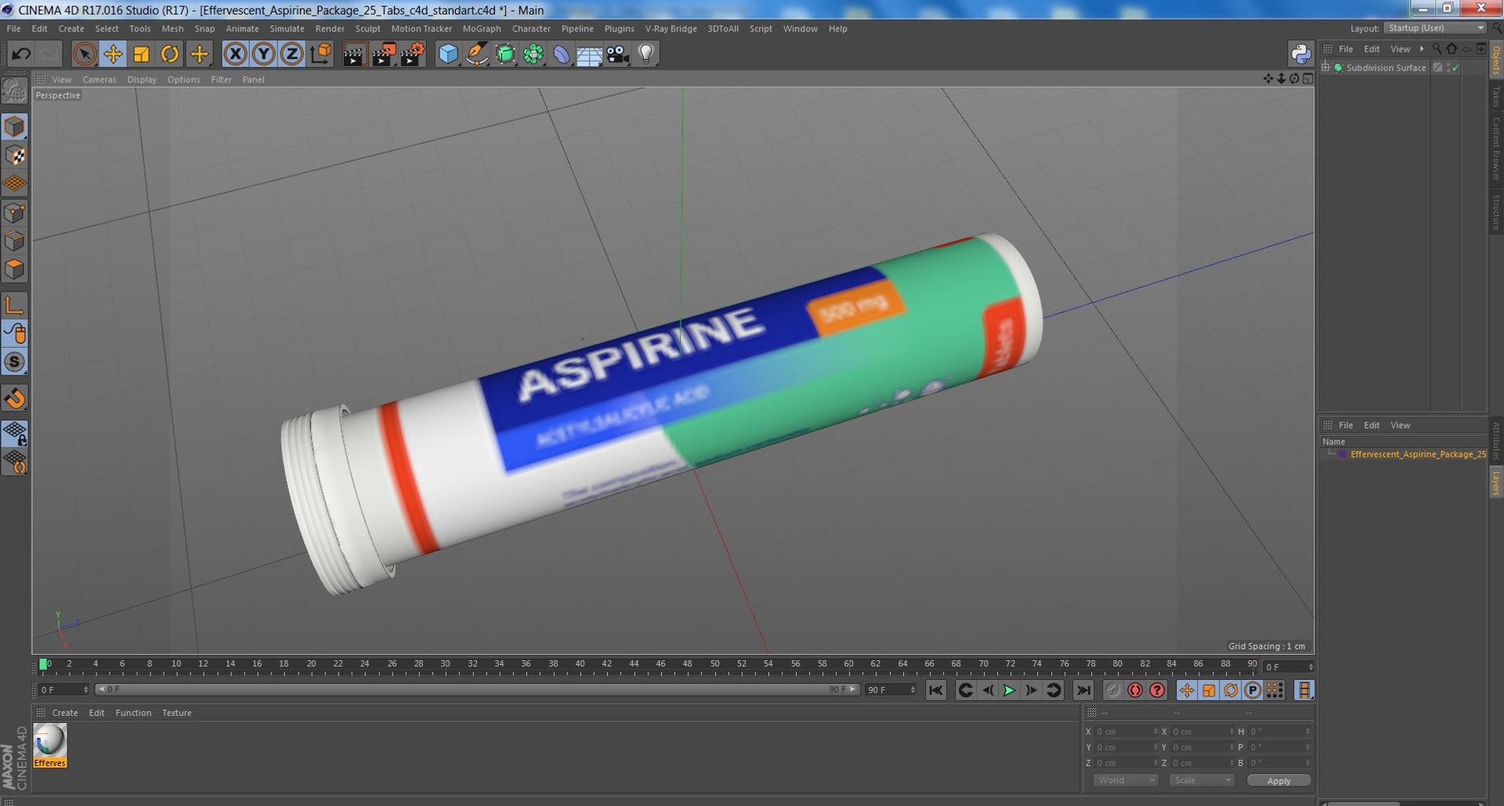
Task: Click the X position field
Action: tap(1126, 732)
